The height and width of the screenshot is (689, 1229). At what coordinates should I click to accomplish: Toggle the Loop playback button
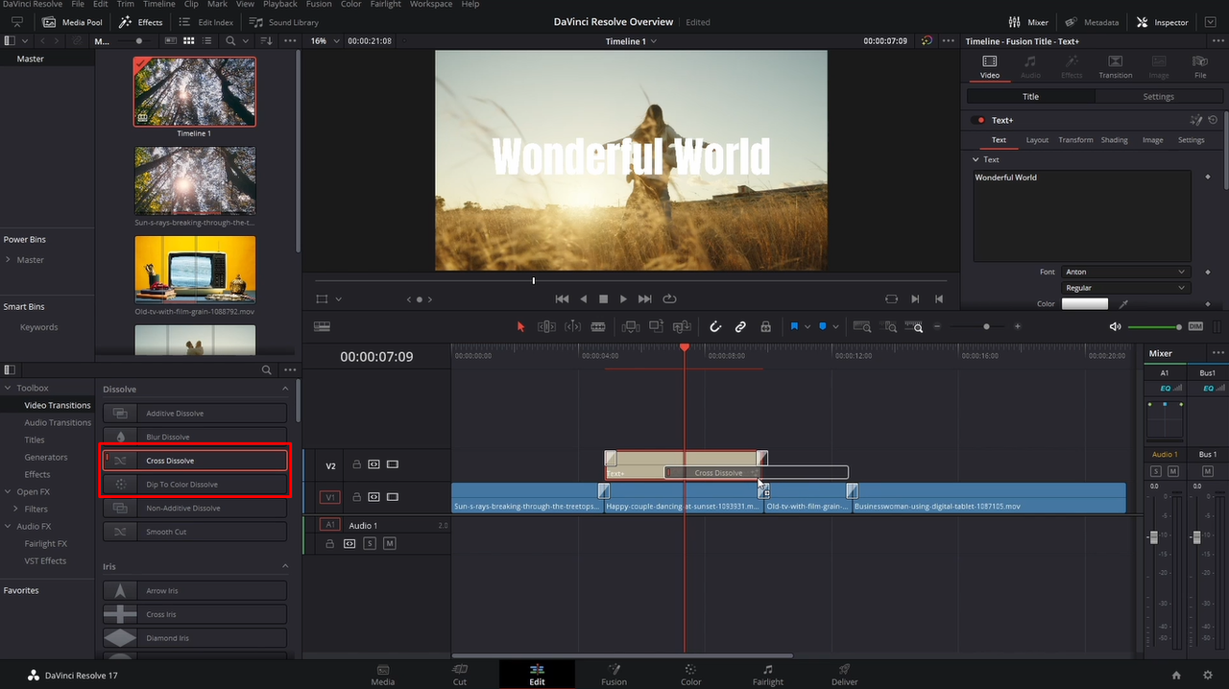(x=669, y=299)
